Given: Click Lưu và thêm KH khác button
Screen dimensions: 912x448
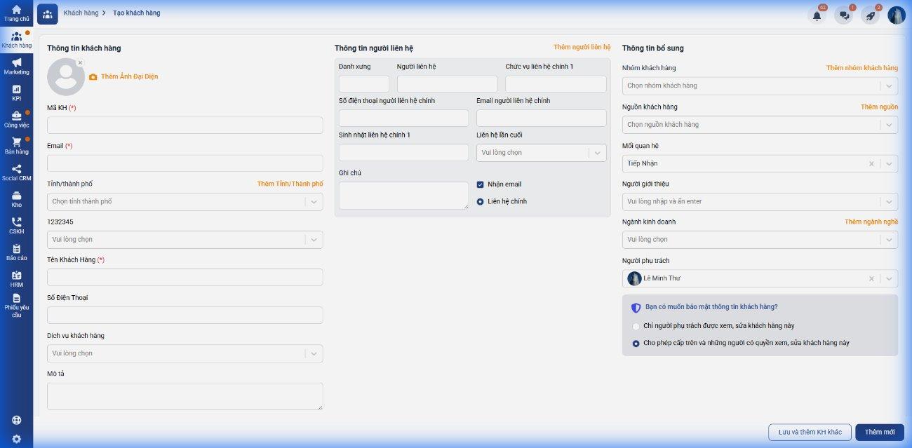Looking at the screenshot, I should (x=810, y=432).
